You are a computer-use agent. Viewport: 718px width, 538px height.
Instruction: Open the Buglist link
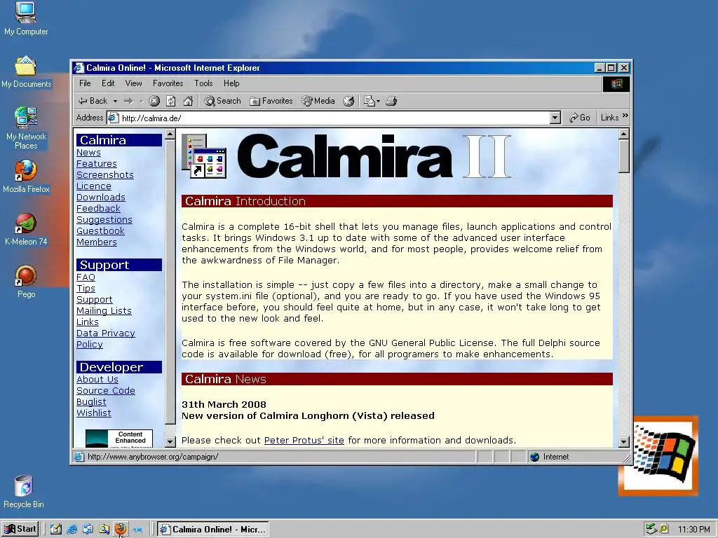(x=91, y=402)
